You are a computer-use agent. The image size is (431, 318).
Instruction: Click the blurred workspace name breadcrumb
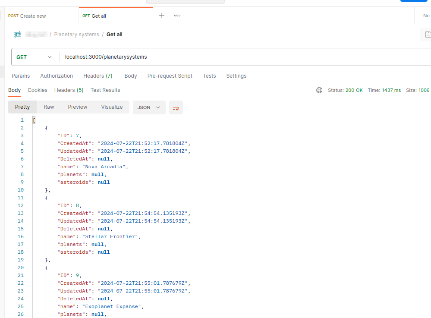tap(36, 35)
